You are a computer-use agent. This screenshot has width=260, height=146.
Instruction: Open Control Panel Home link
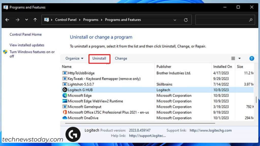pyautogui.click(x=26, y=34)
